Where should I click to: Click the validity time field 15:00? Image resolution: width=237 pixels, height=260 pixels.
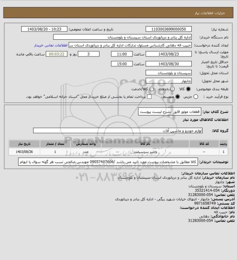[x=122, y=64]
